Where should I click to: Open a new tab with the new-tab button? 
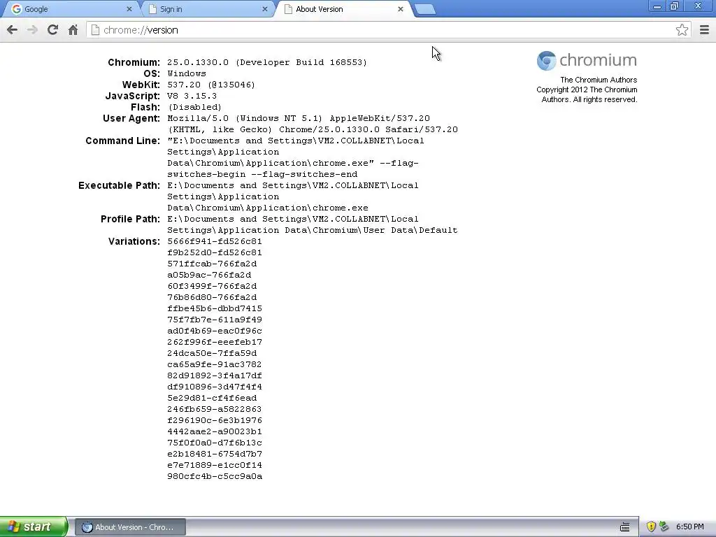pyautogui.click(x=425, y=10)
